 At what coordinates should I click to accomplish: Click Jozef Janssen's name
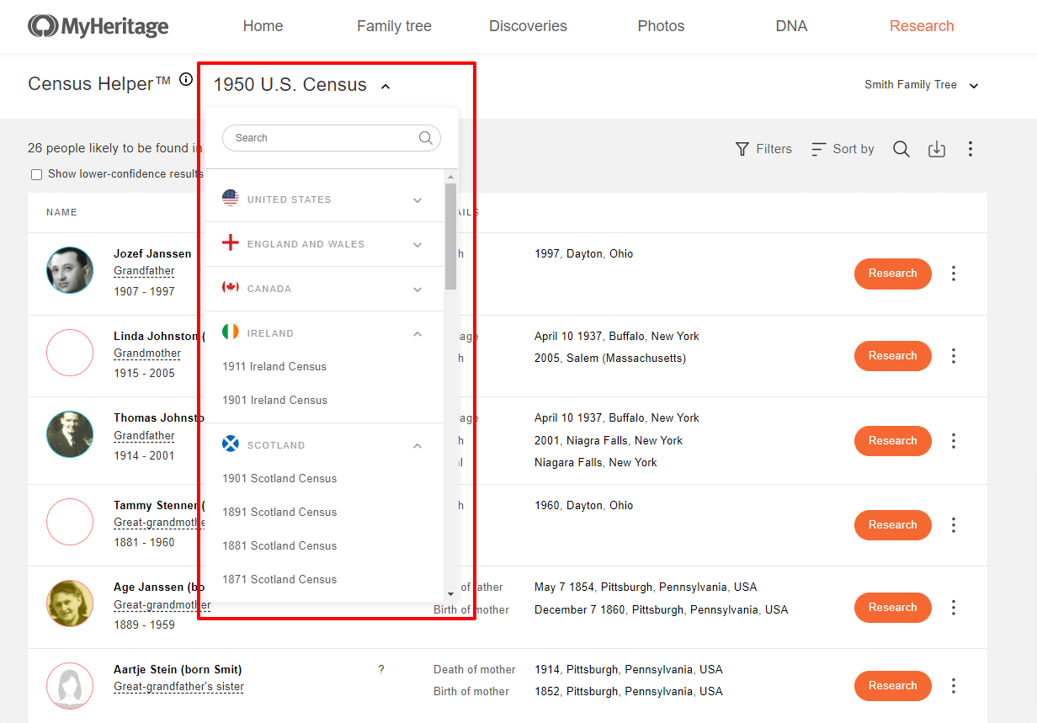152,253
